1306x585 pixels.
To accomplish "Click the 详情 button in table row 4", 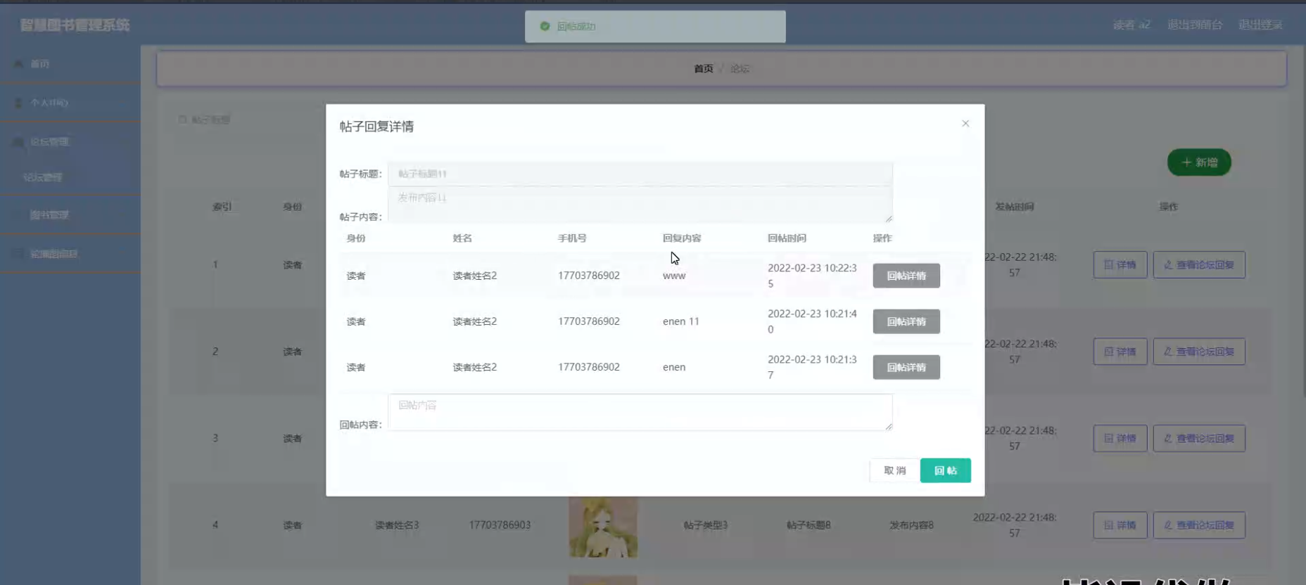I will pos(1120,525).
